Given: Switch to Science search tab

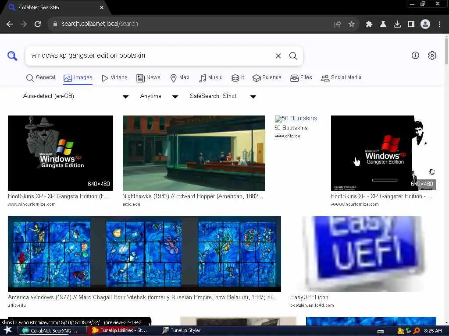Looking at the screenshot, I should [267, 78].
